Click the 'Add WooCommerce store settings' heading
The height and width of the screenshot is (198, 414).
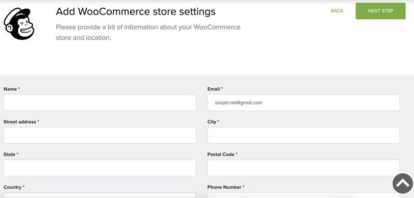[x=136, y=11]
